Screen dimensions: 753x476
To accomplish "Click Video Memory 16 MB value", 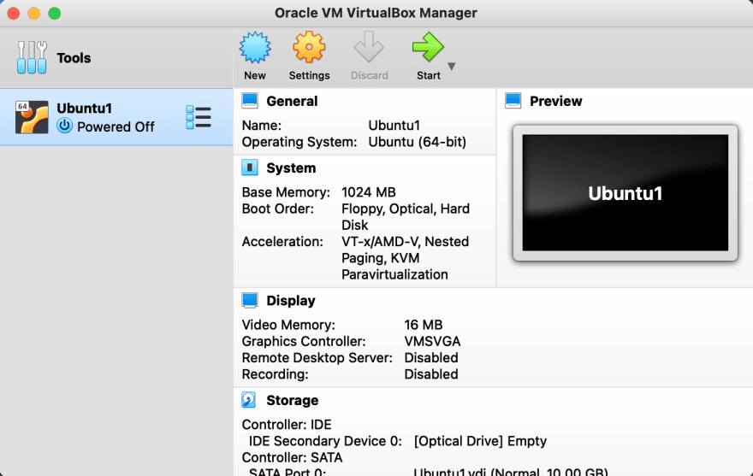I will pos(423,325).
